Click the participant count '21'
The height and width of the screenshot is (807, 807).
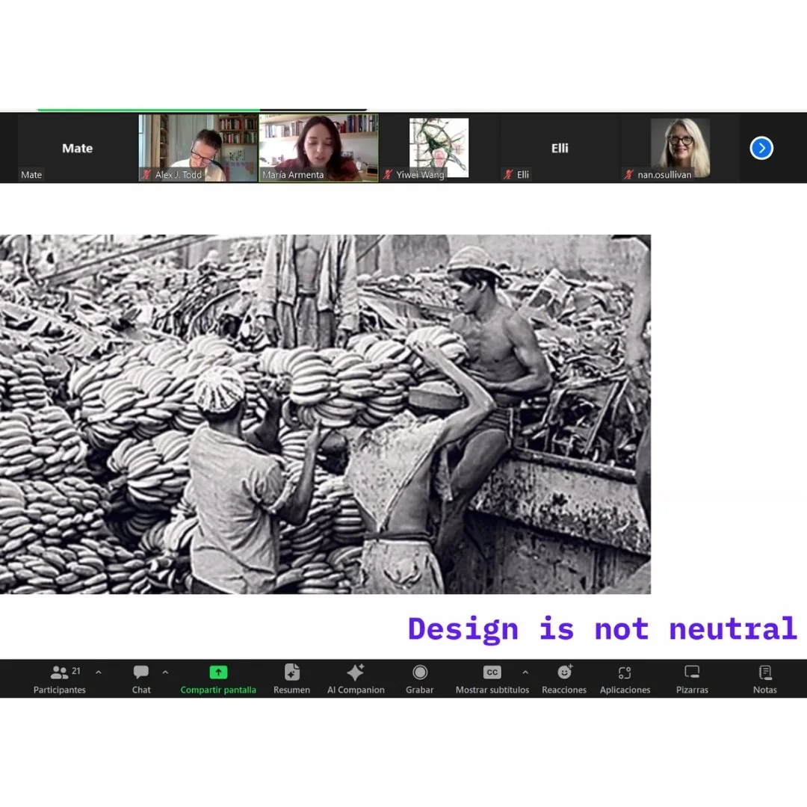click(76, 671)
